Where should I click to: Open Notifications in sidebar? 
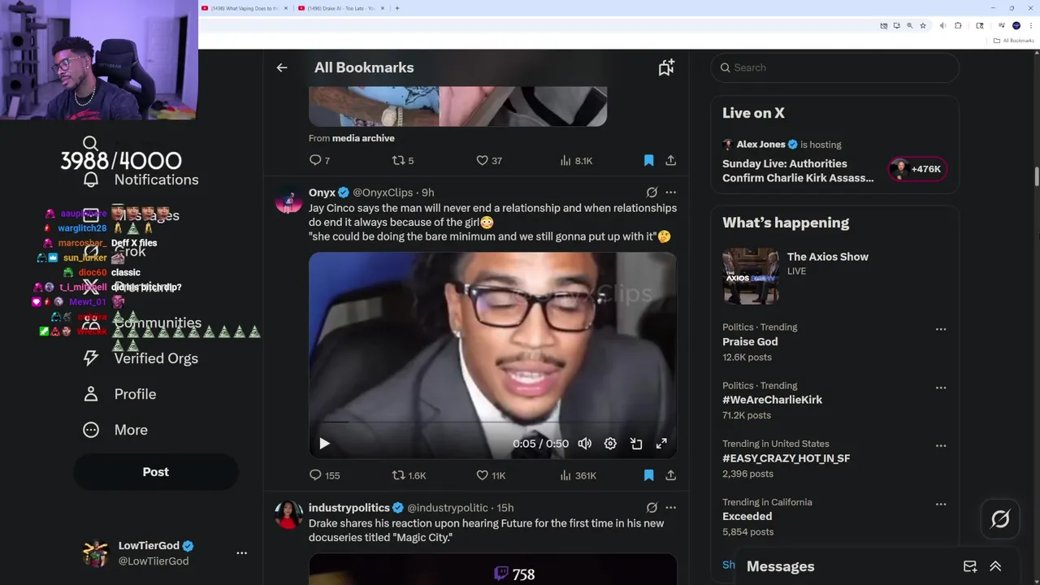(x=142, y=180)
